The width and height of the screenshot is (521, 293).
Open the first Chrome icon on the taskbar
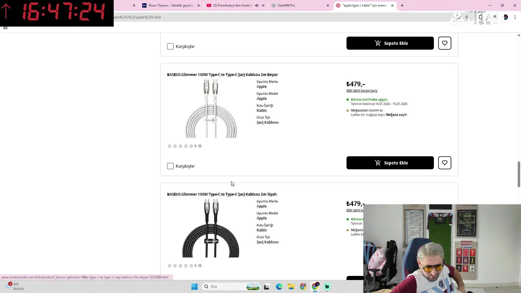pos(303,286)
